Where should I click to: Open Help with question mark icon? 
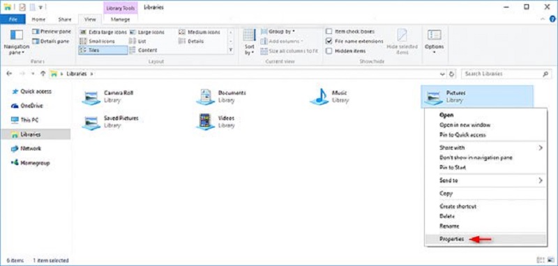pyautogui.click(x=552, y=19)
